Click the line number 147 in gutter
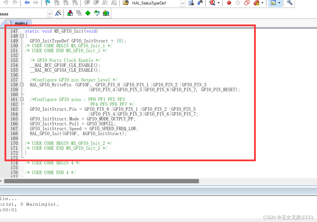 [14, 31]
